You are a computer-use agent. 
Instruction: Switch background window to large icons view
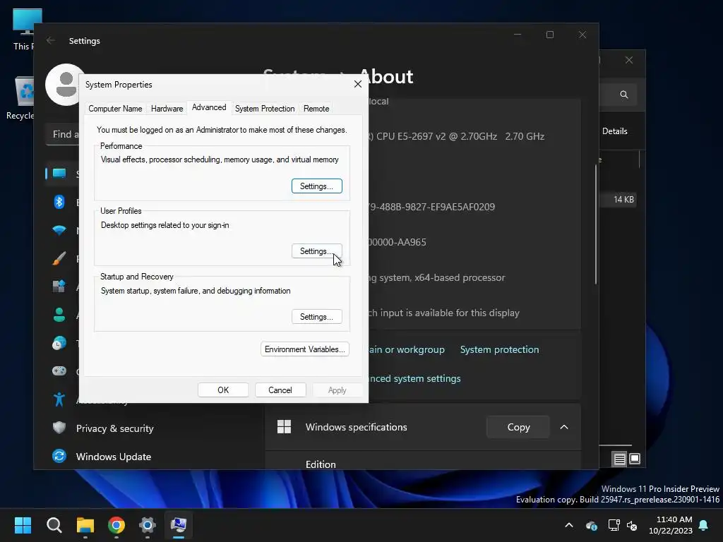click(x=635, y=459)
